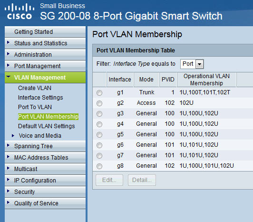The image size is (253, 222).
Task: Open the MAC Address Tables menu
Action: coord(45,158)
